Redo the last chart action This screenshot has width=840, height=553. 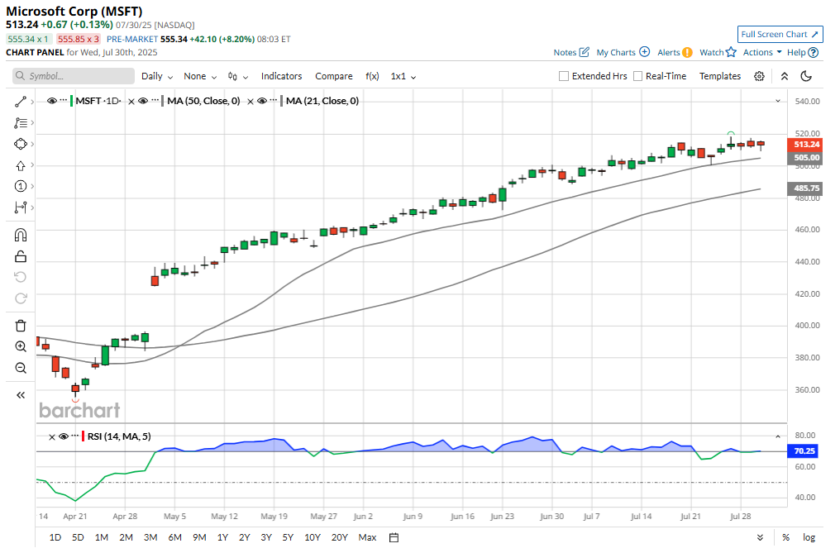21,298
